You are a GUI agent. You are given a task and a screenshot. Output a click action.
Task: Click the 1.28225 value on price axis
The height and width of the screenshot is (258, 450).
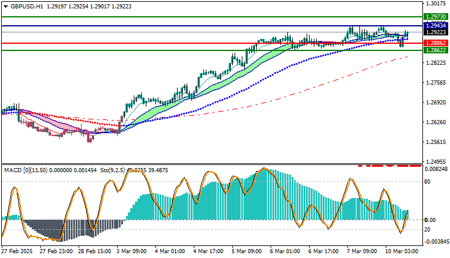click(436, 63)
